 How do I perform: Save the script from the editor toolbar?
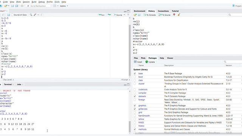click(9, 15)
